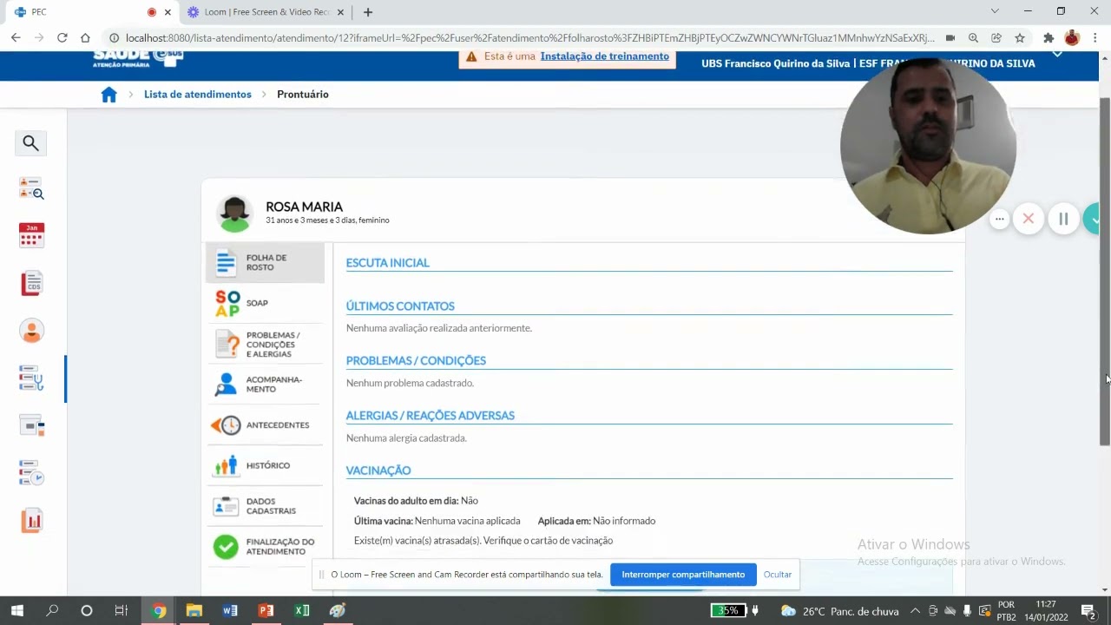Click patient name ROSA MARIA
Screen dimensions: 1111x625
point(304,207)
